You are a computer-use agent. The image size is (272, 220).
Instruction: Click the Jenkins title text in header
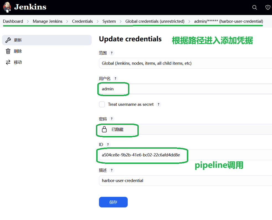coord(30,7)
